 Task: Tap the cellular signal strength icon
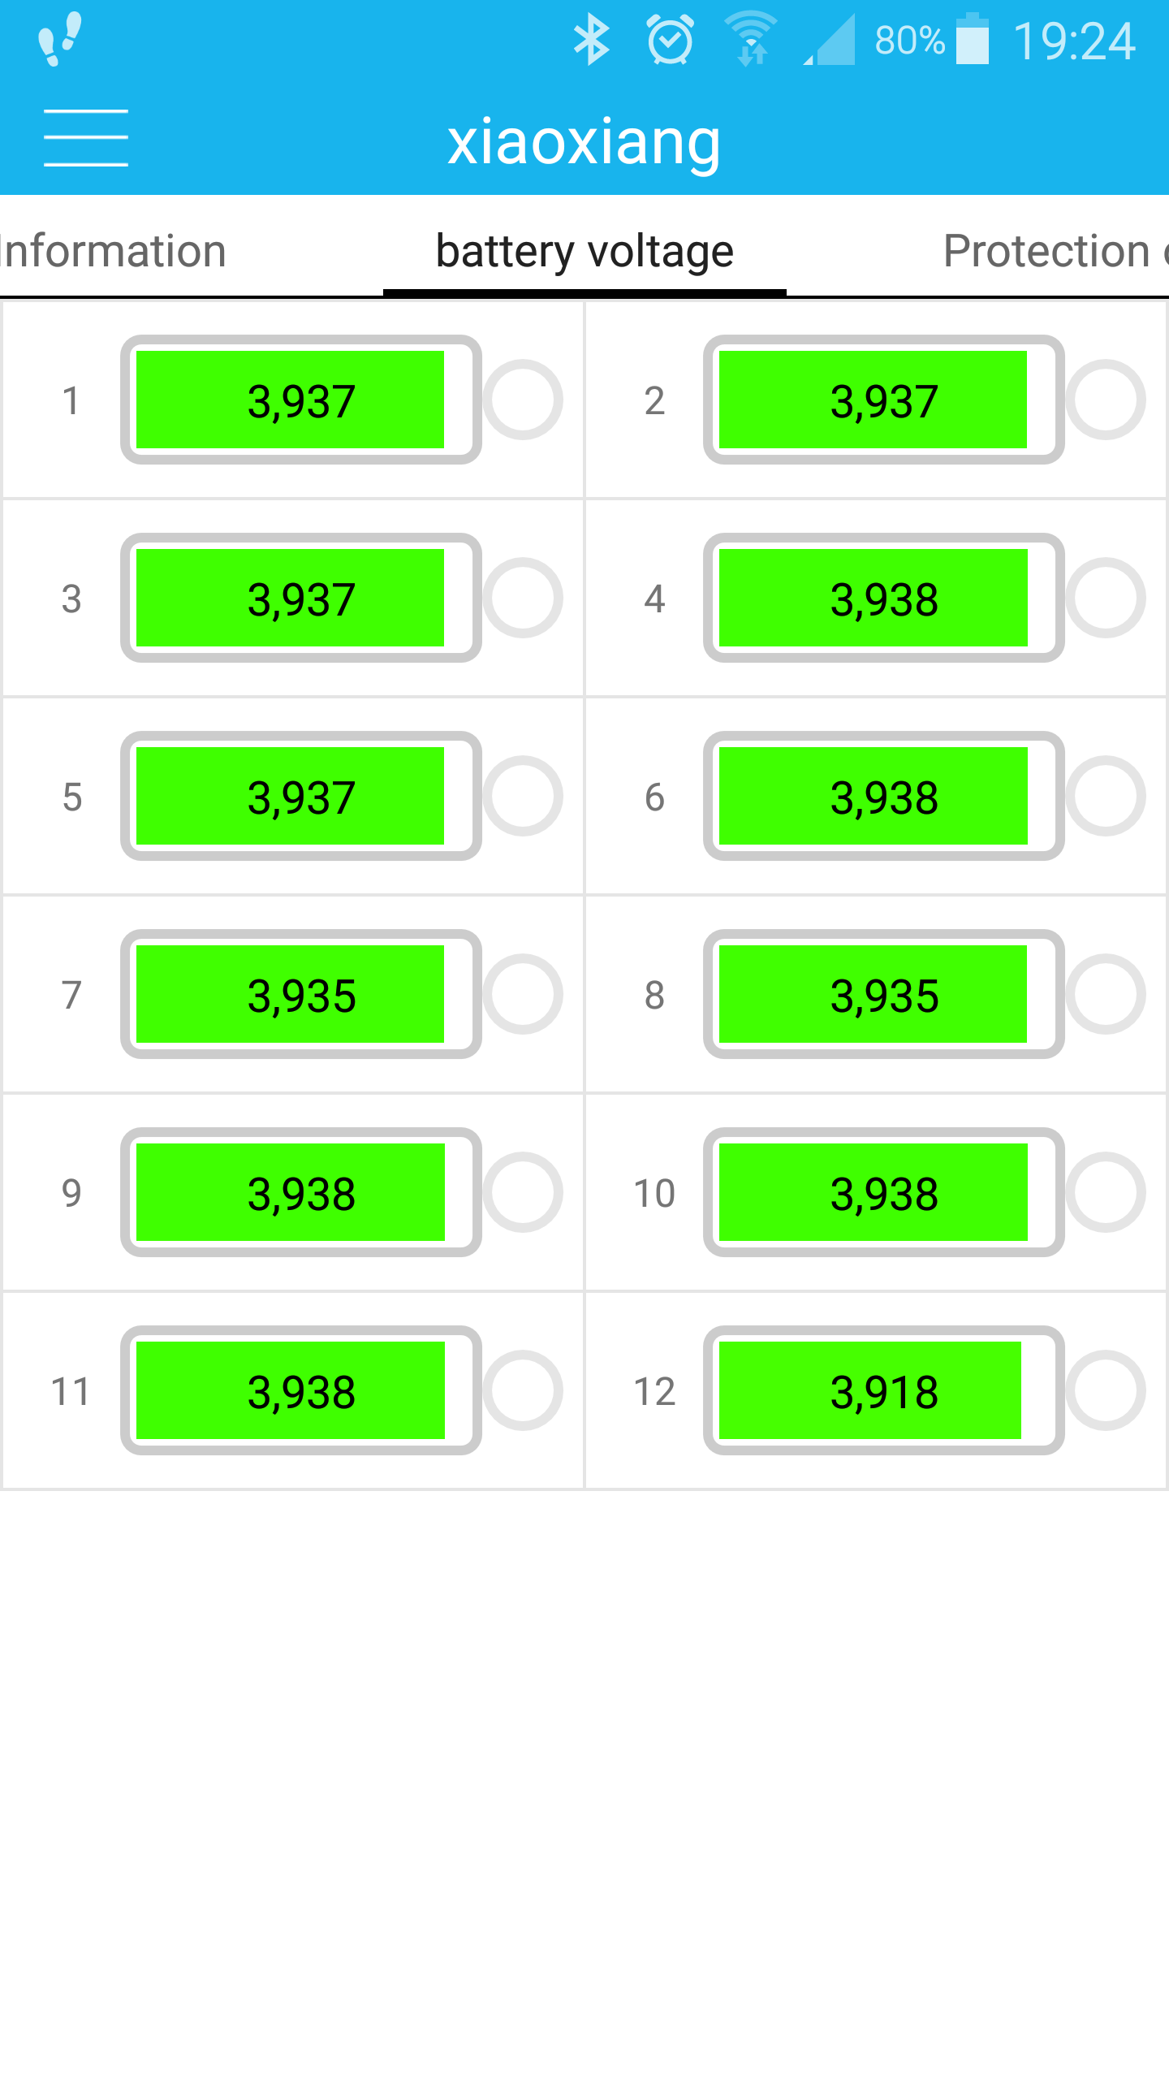click(x=830, y=40)
